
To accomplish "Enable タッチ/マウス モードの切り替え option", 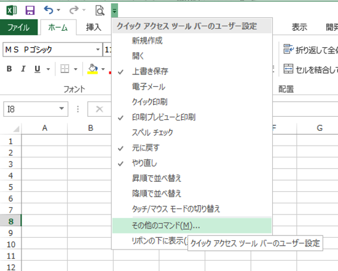I will click(x=192, y=209).
